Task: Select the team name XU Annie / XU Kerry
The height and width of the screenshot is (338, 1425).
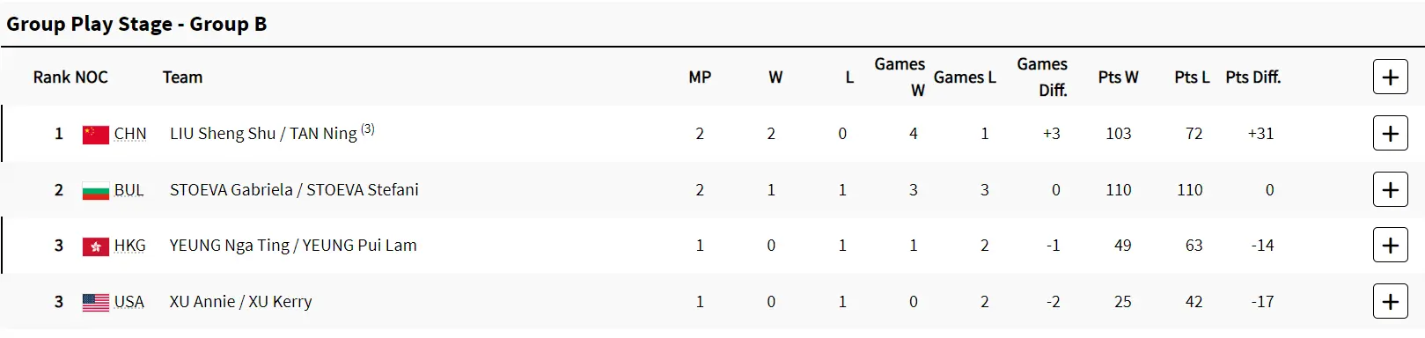Action: click(x=240, y=302)
